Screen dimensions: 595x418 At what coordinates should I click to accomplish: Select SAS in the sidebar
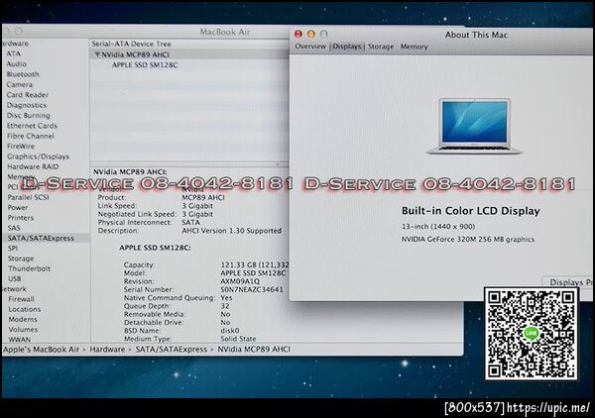pyautogui.click(x=14, y=228)
